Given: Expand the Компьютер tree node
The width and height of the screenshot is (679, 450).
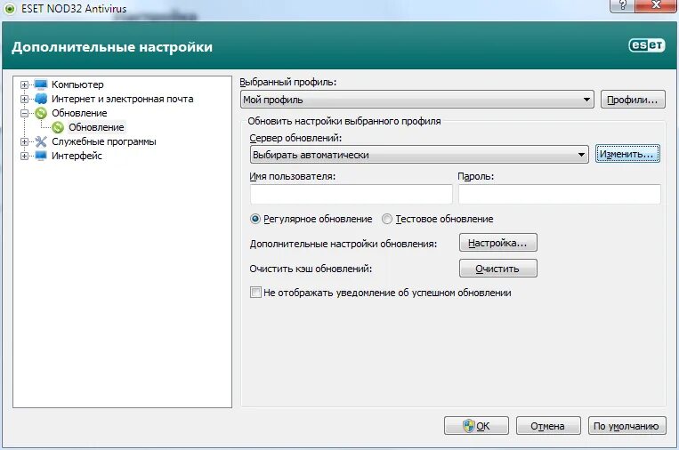Looking at the screenshot, I should click(x=24, y=84).
